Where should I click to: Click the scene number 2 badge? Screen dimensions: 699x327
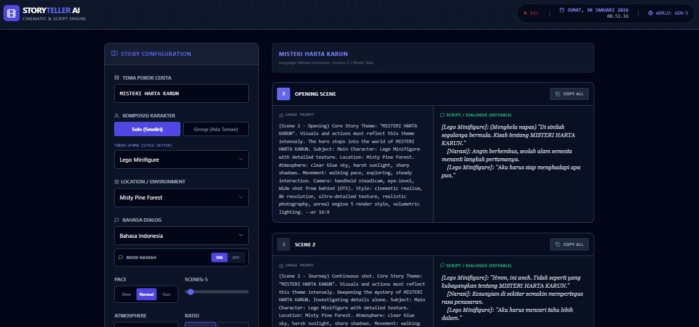pos(284,244)
